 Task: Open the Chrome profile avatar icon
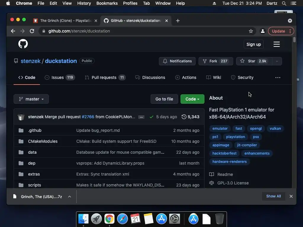tap(263, 31)
